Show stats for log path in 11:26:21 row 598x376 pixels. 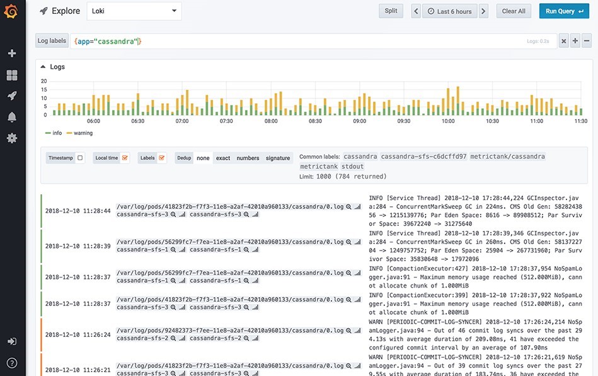tap(357, 365)
